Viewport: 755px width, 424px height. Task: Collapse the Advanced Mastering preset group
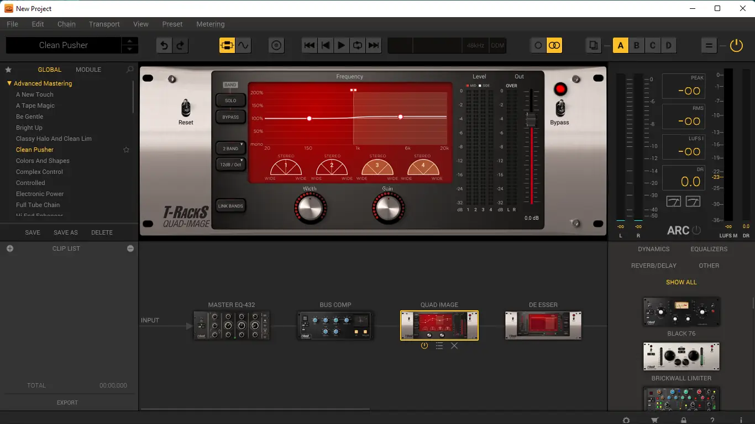coord(9,83)
